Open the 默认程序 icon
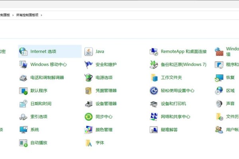 pyautogui.click(x=24, y=91)
